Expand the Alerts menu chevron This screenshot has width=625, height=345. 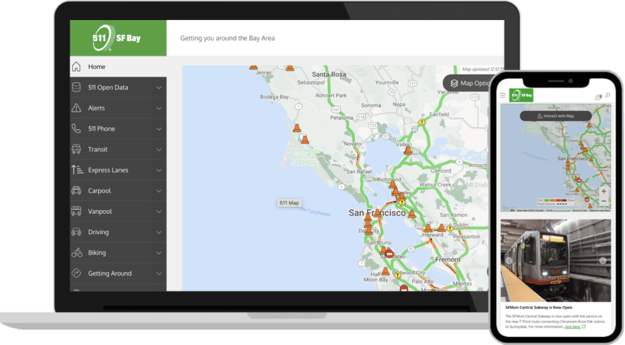pos(159,108)
